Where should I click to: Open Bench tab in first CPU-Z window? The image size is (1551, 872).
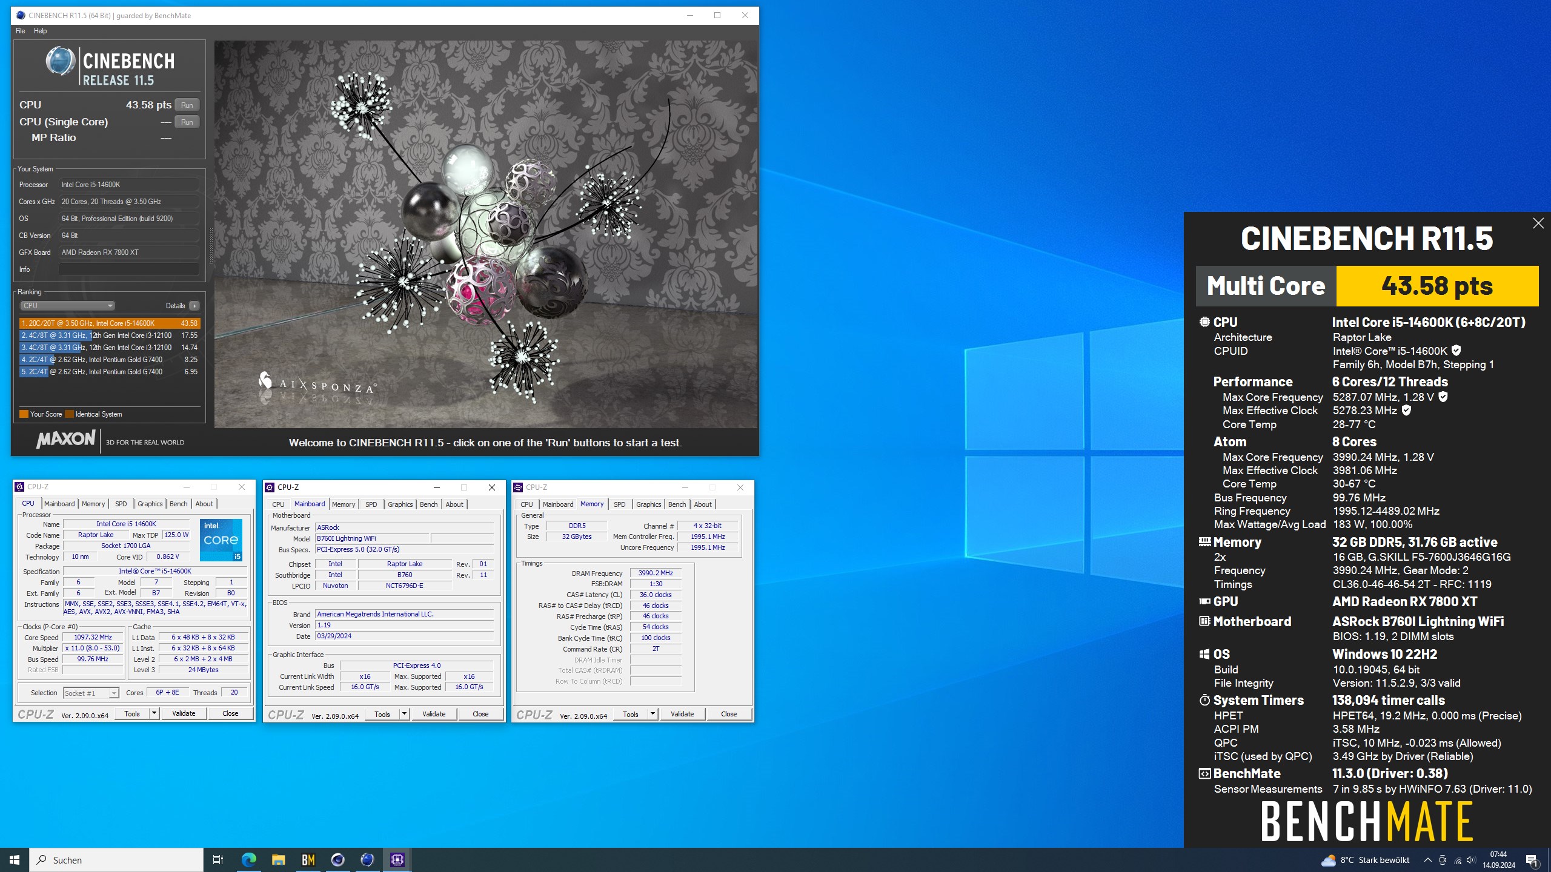(178, 504)
